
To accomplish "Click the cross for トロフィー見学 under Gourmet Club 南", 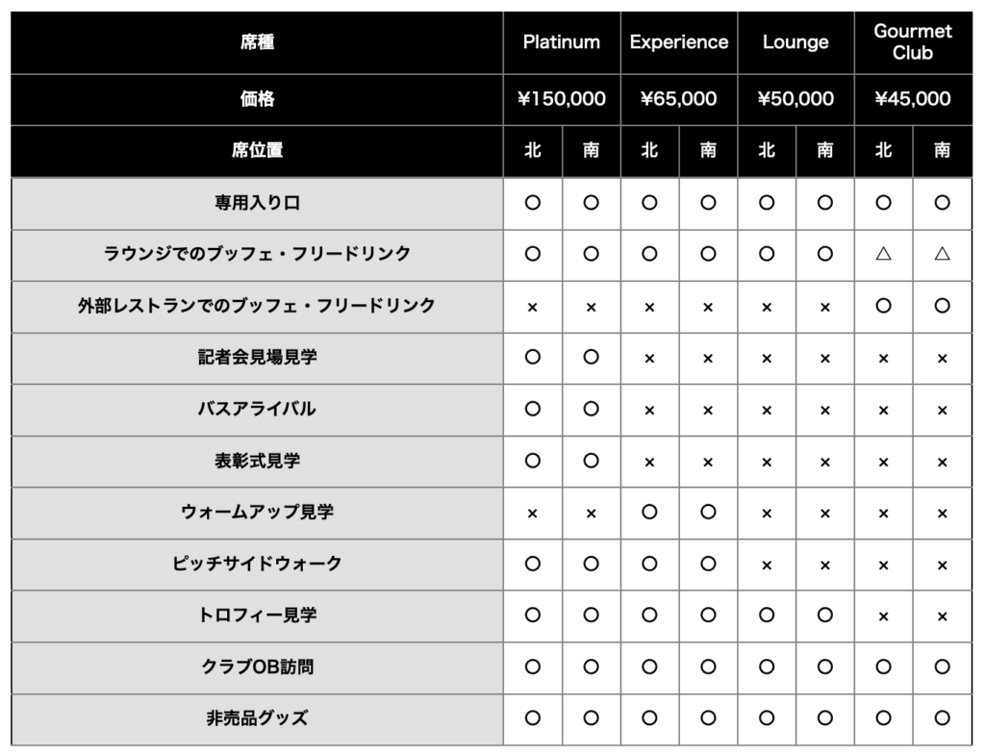I will 943,616.
